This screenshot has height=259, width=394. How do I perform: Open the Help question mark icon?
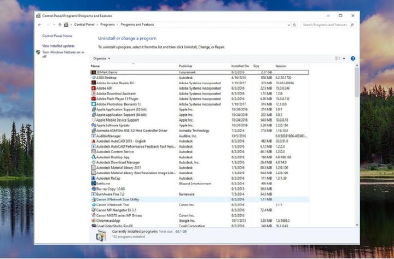click(x=353, y=58)
